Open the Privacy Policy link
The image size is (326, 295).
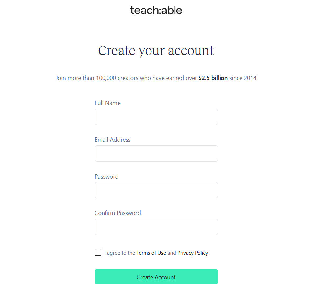tap(193, 253)
